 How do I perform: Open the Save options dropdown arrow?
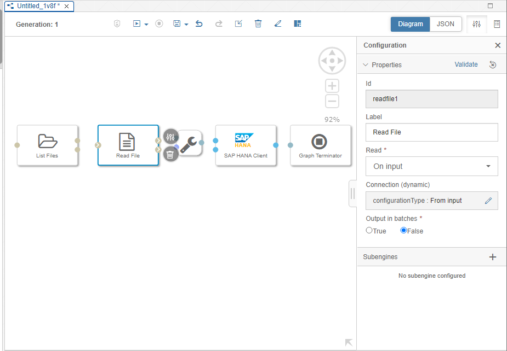186,25
